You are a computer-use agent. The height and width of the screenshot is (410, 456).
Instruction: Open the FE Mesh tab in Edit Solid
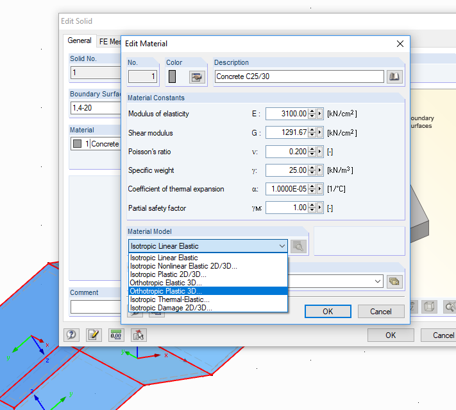click(110, 42)
